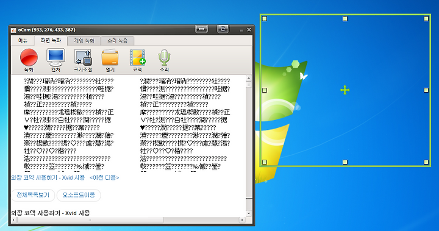Screen dimensions: 439x231
Task: Close the oCam window
Action: pos(249,29)
